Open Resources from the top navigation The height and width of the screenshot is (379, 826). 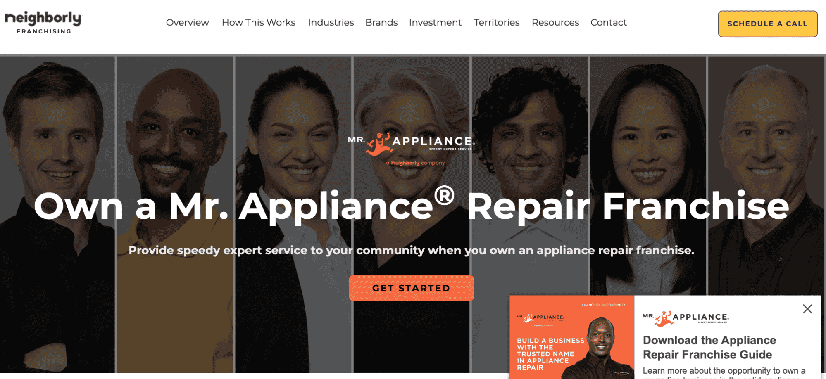(x=555, y=23)
